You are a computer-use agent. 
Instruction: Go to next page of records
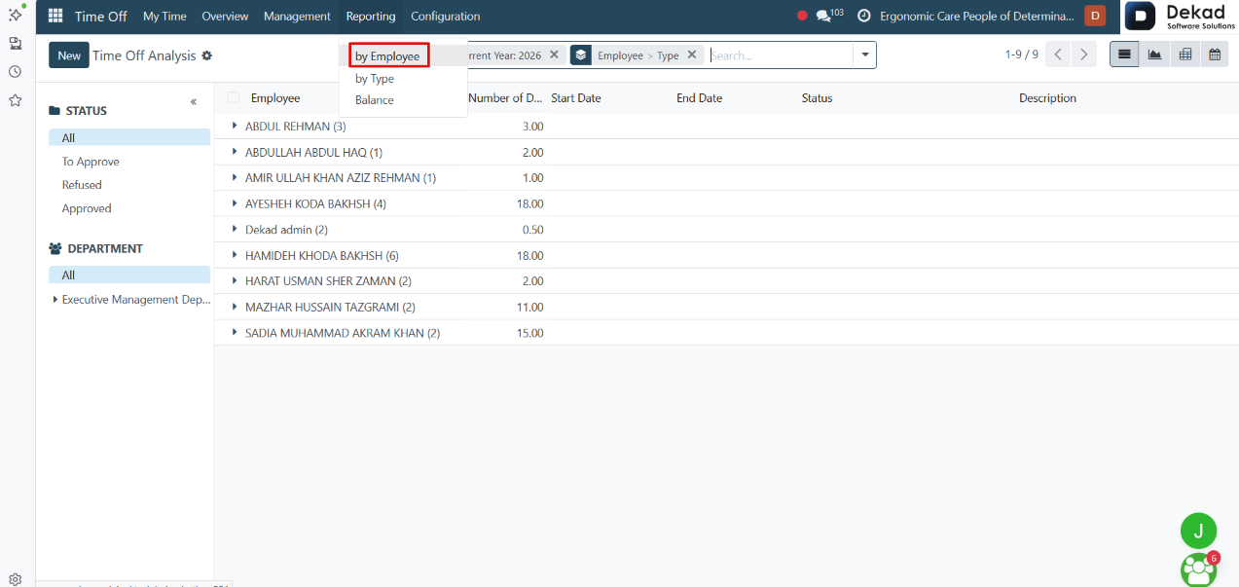[1084, 55]
